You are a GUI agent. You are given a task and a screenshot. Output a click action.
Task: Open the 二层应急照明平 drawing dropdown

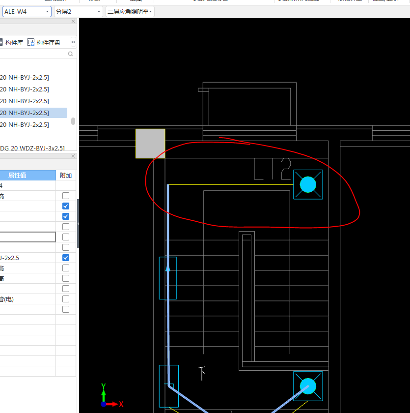(130, 12)
